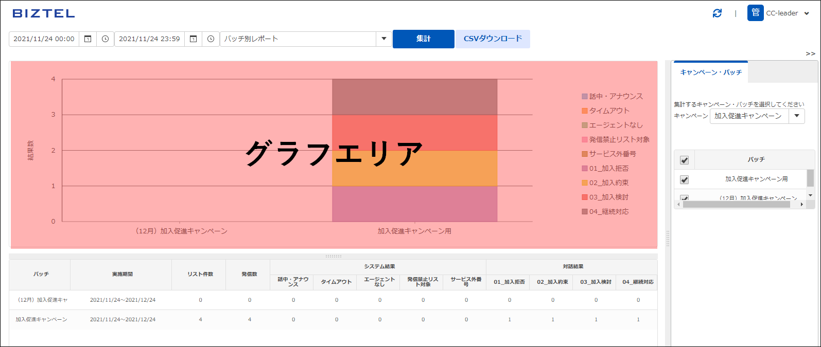The image size is (821, 347).
Task: Open calendar picker for end date
Action: pos(193,39)
